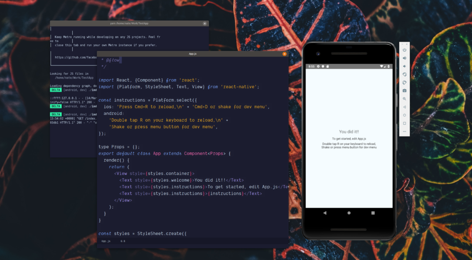Open extended controls via three-dots icon
Screen dimensions: 472x260
click(x=405, y=131)
